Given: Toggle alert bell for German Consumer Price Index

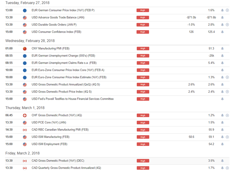Looking at the screenshot, I should point(222,10).
